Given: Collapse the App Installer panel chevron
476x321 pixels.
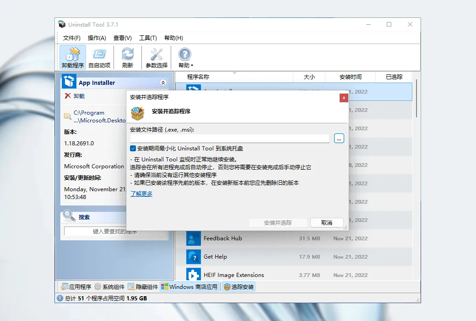Looking at the screenshot, I should [x=163, y=83].
